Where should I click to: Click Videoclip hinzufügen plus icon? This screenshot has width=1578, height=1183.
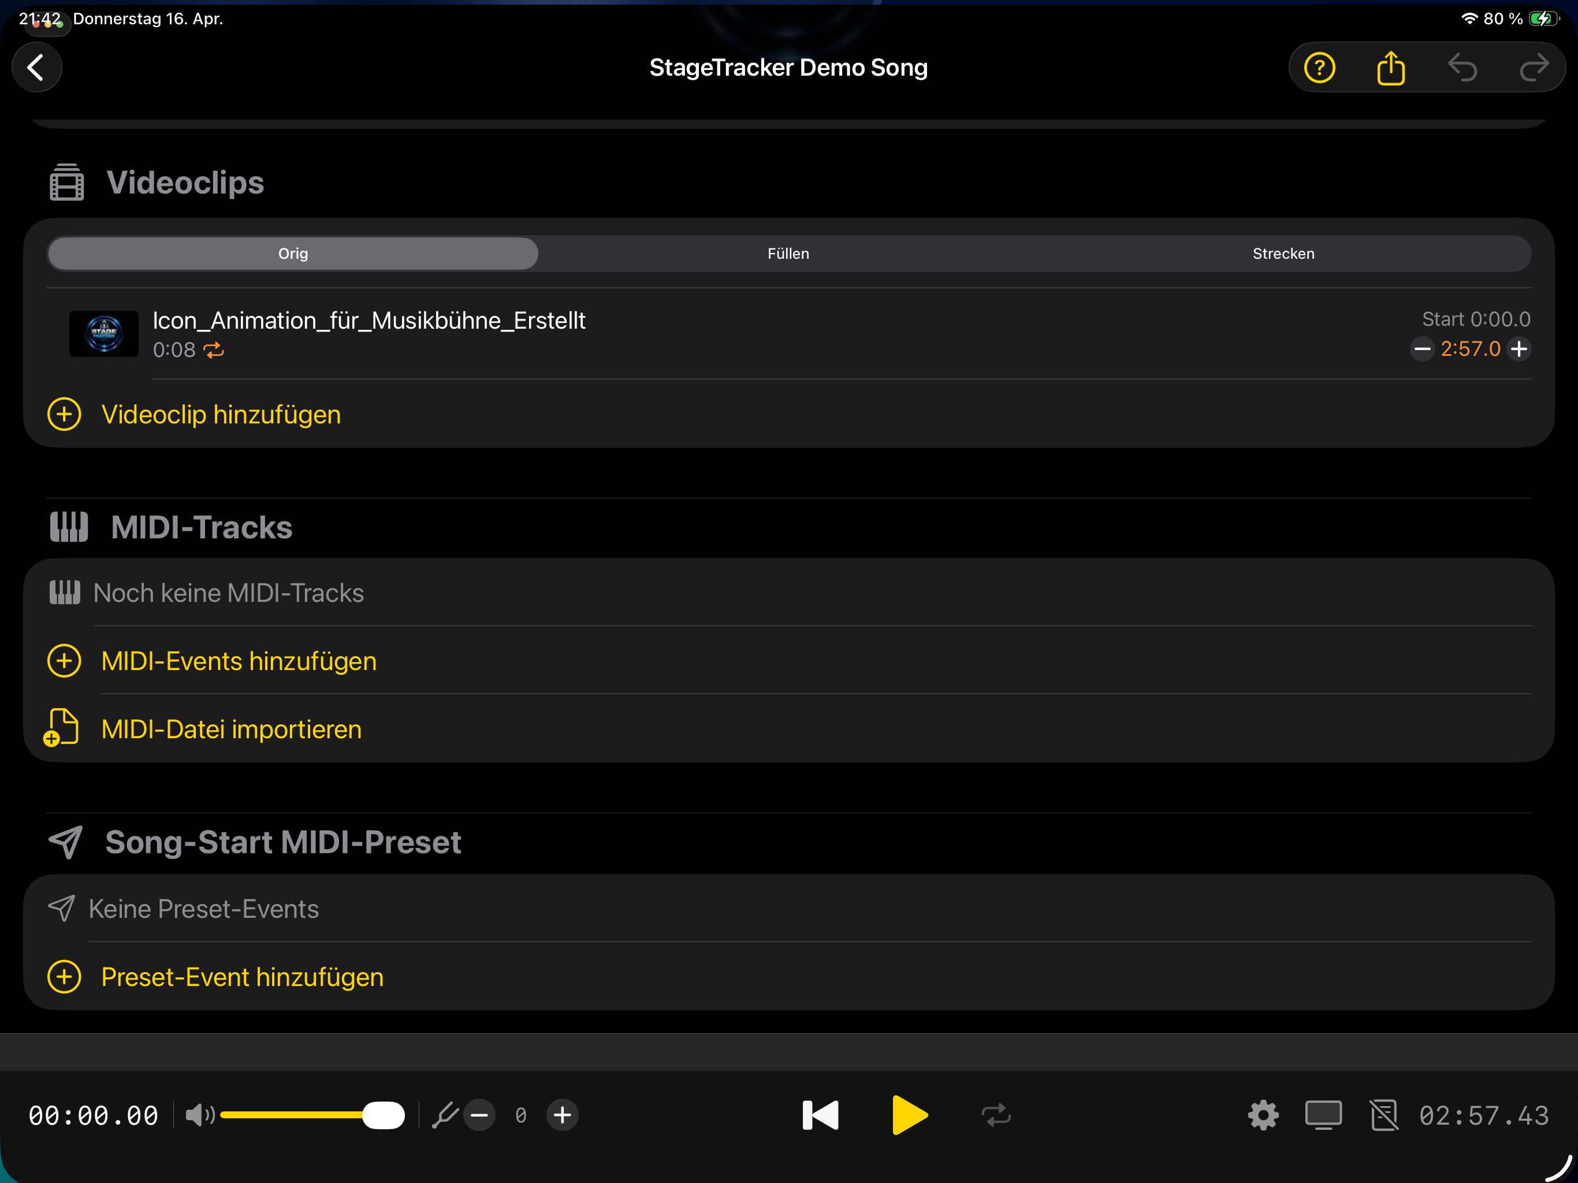click(64, 415)
